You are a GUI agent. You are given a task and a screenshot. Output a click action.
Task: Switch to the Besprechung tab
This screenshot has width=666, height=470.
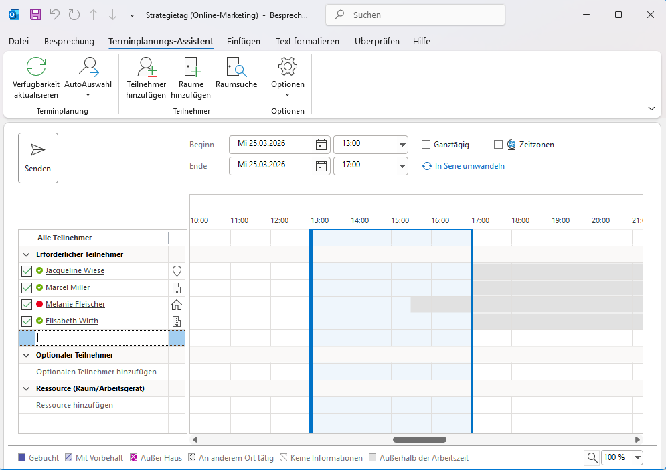point(69,42)
